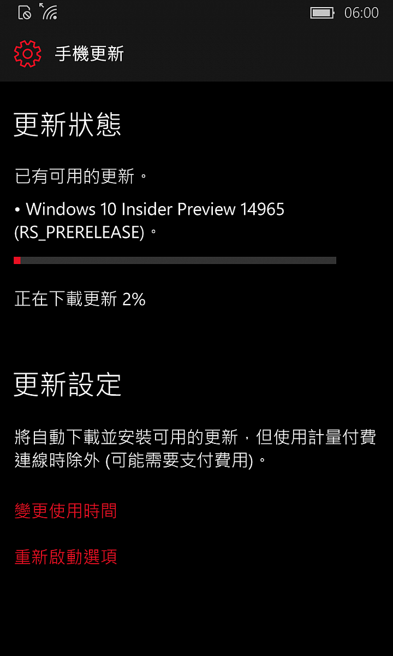The height and width of the screenshot is (656, 393).
Task: Tap the red settings gear icon
Action: pyautogui.click(x=27, y=54)
